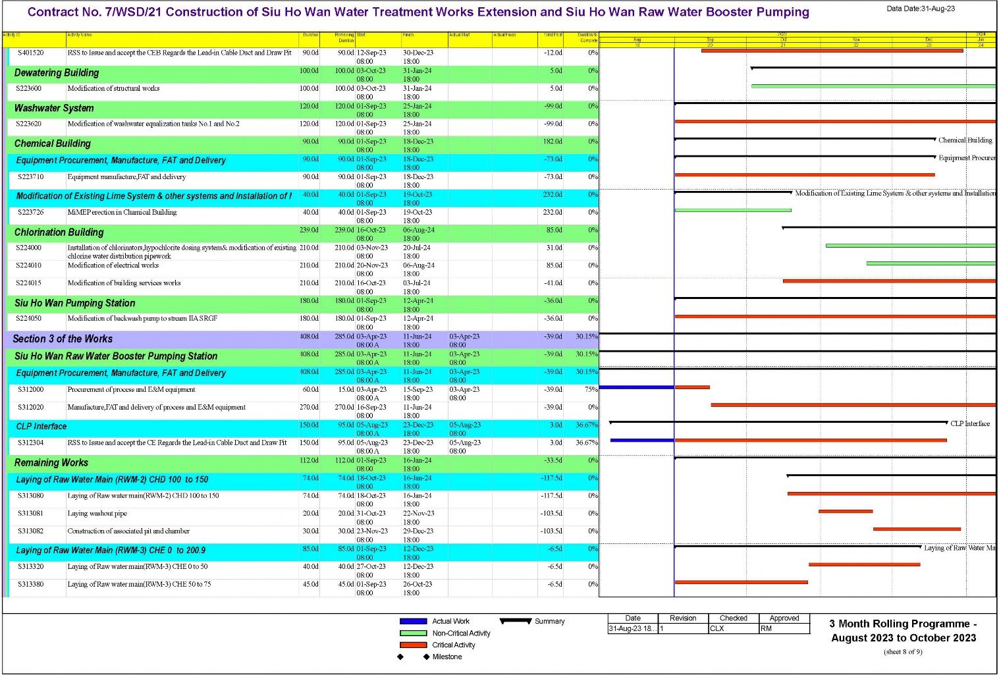Select the Laying of Raw Water Main (RWM-3) band
Viewport: 999px width, 675px height.
coord(303,553)
